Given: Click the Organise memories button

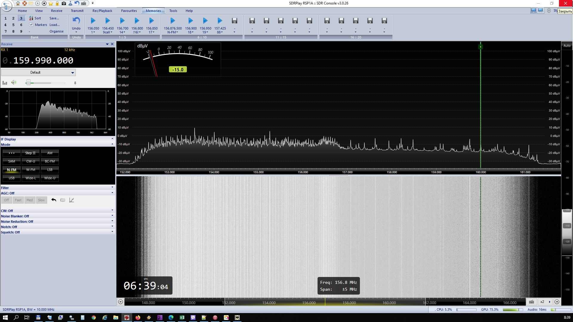Looking at the screenshot, I should [x=56, y=31].
